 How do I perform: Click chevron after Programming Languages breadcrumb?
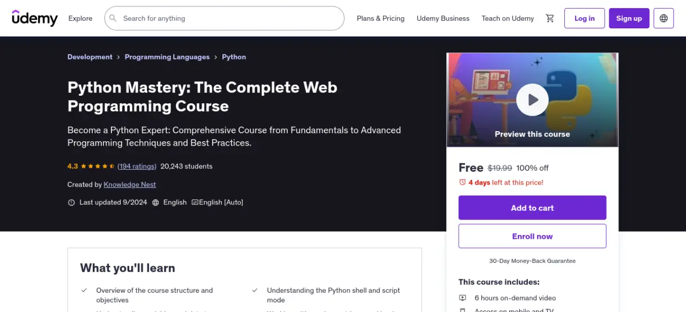tap(216, 57)
